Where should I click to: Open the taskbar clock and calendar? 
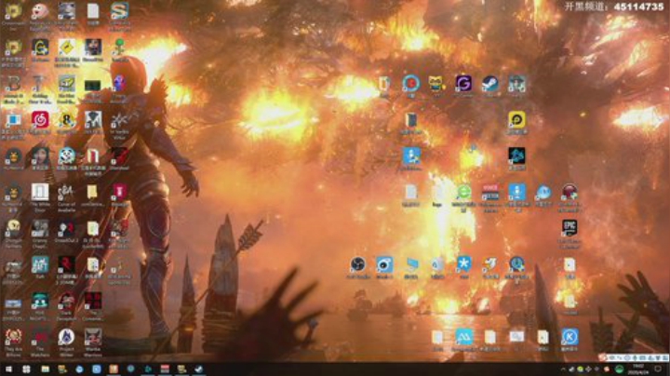(x=638, y=369)
